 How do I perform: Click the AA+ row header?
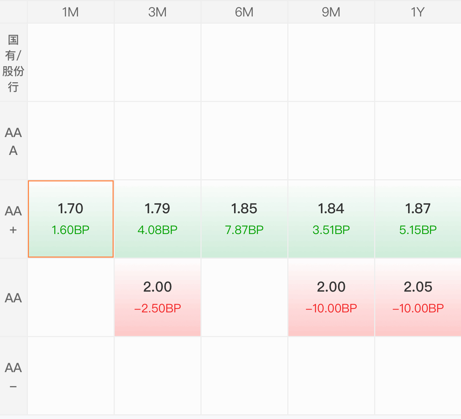[13, 219]
